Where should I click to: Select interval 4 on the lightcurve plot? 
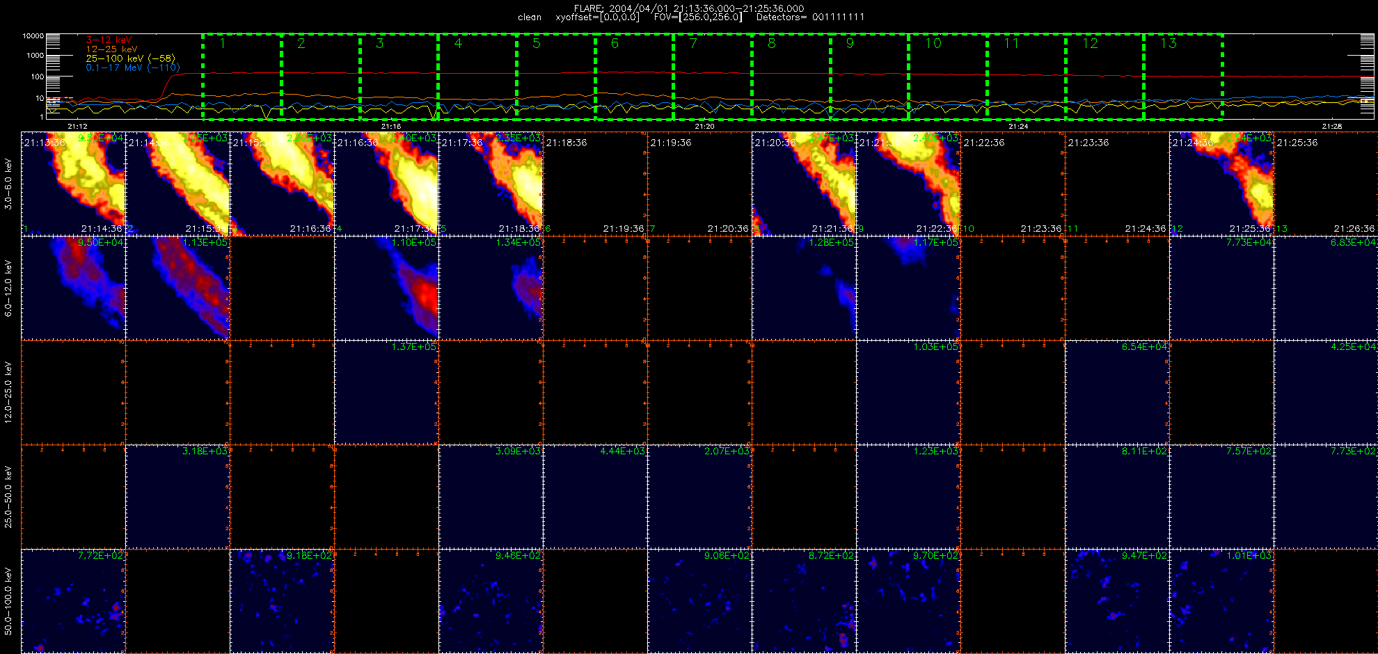coord(477,77)
